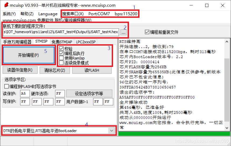The height and width of the screenshot is (146, 231).
Task: Open 脱机/离线编程器(W) menu item
Action: pos(73,20)
